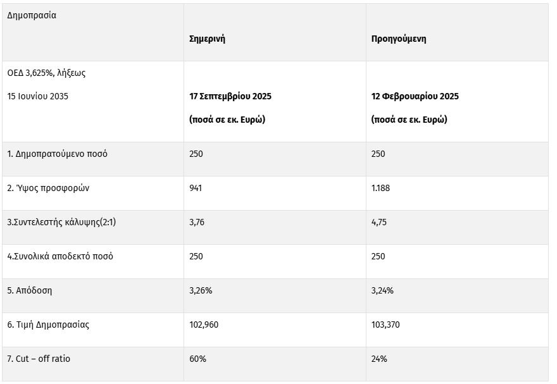557x384 pixels.
Task: Click the yield value 3,26%
Action: pyautogui.click(x=200, y=290)
